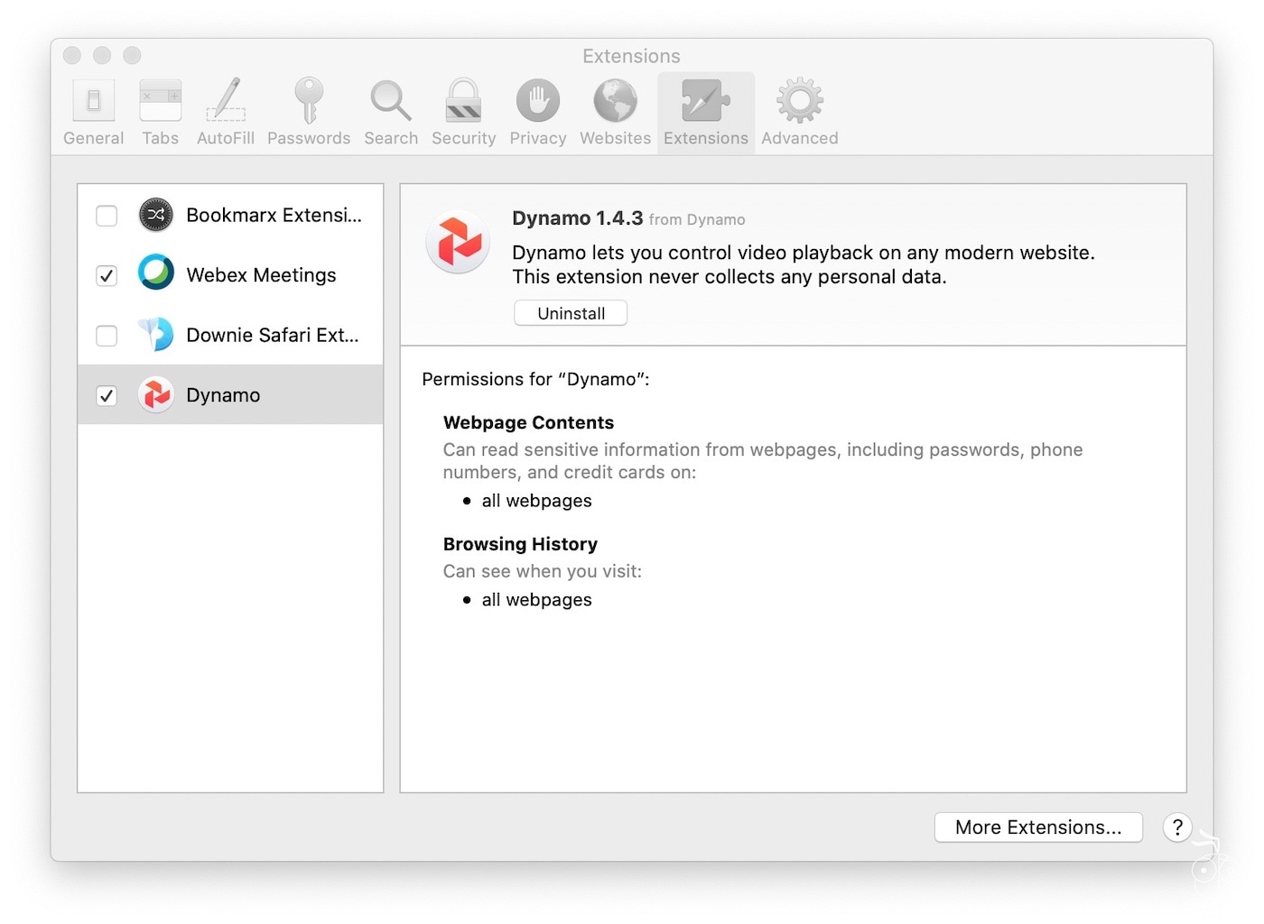Enable the Bookmarx Extension checkbox
This screenshot has width=1264, height=924.
coord(107,216)
